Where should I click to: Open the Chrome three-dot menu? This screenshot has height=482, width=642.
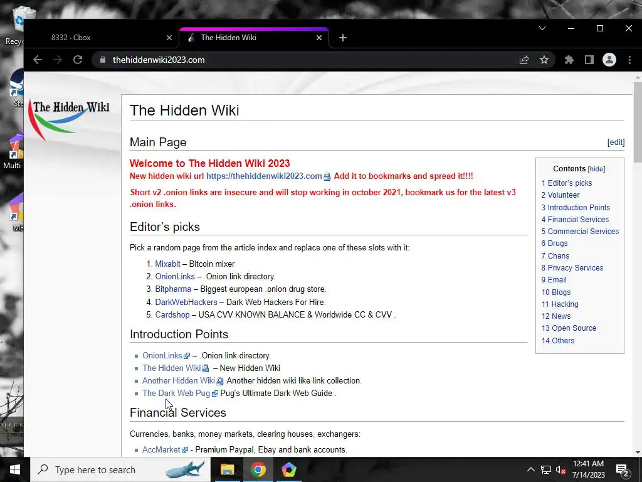(629, 60)
